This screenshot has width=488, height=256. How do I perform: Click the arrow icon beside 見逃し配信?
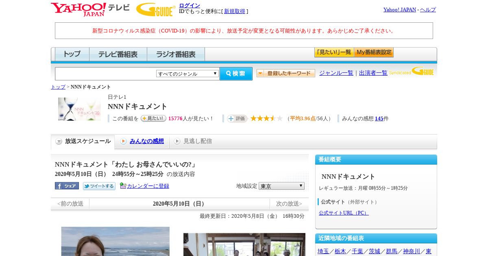tap(177, 141)
